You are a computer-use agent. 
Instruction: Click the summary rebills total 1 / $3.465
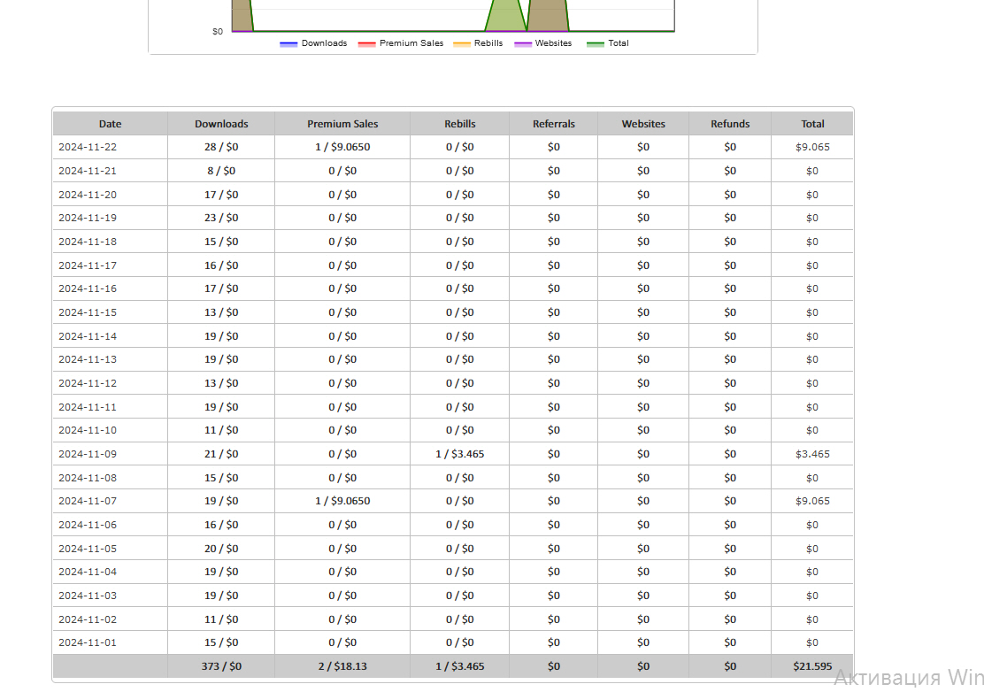460,667
